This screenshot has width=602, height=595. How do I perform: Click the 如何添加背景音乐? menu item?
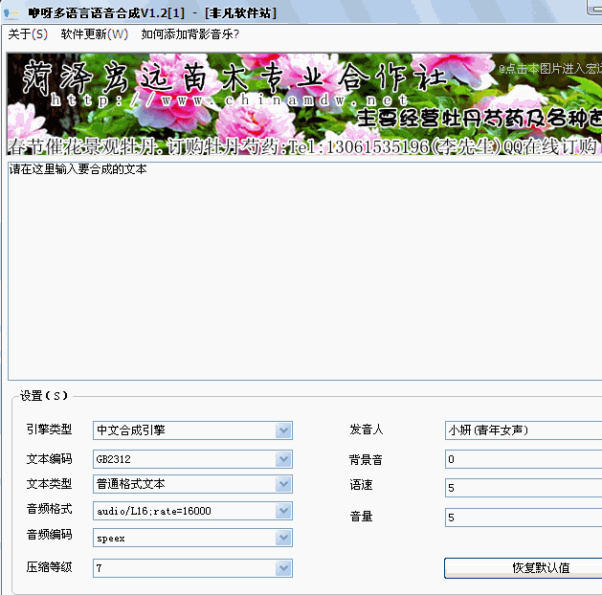(190, 34)
